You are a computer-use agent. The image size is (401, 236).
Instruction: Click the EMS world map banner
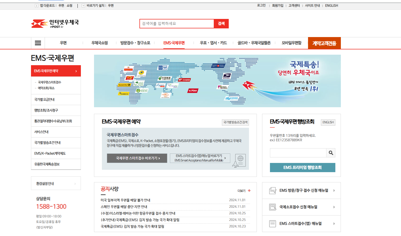217,81
